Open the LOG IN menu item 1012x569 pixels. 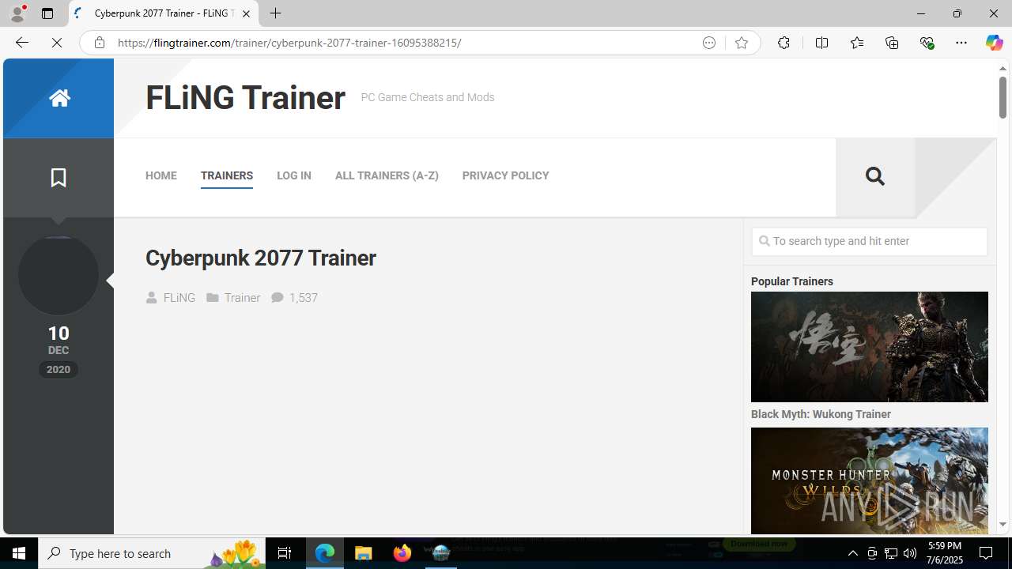coord(294,175)
